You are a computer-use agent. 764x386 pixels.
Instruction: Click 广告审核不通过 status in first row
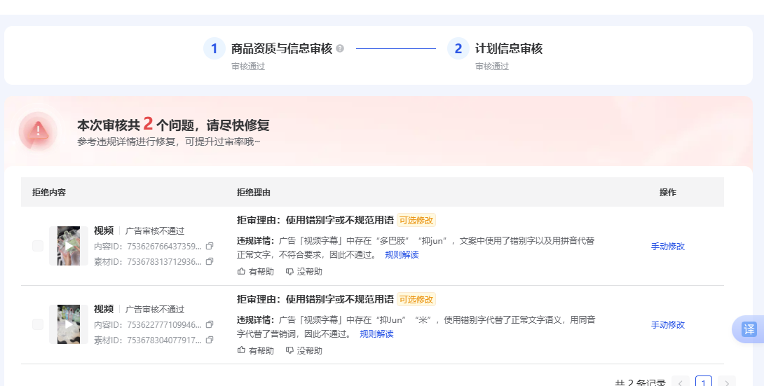coord(155,230)
